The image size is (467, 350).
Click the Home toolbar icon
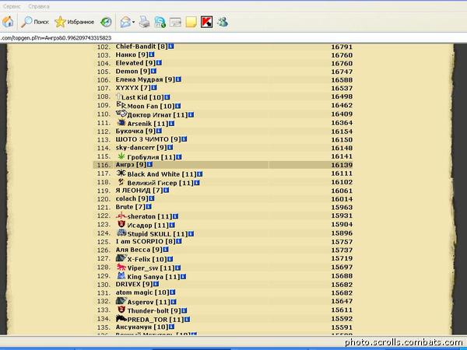coord(9,22)
